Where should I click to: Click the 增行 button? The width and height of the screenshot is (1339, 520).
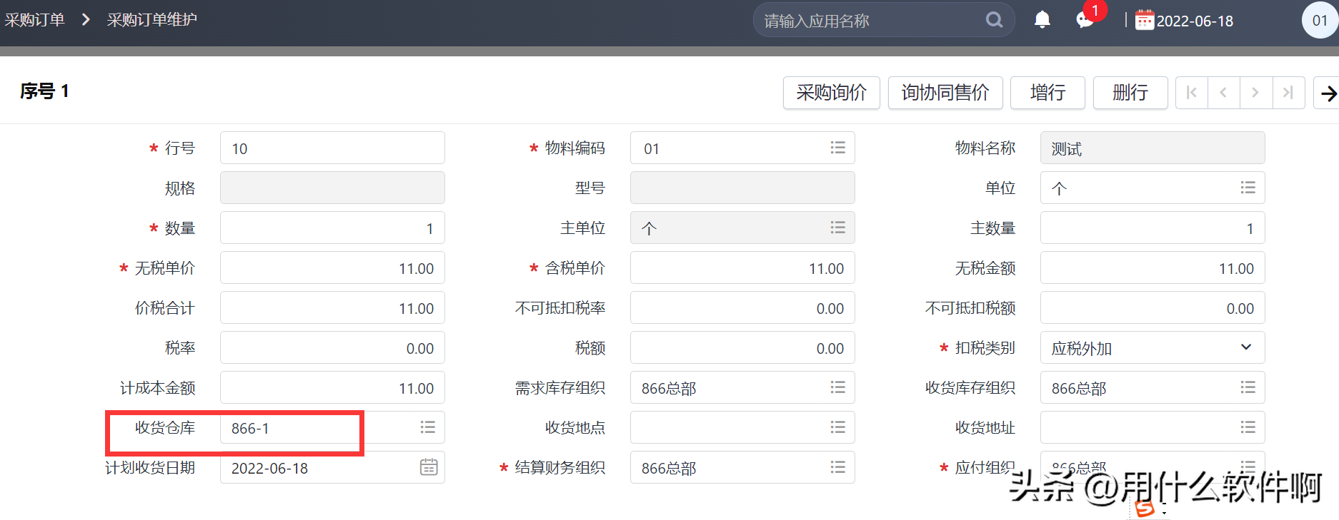tap(1047, 93)
